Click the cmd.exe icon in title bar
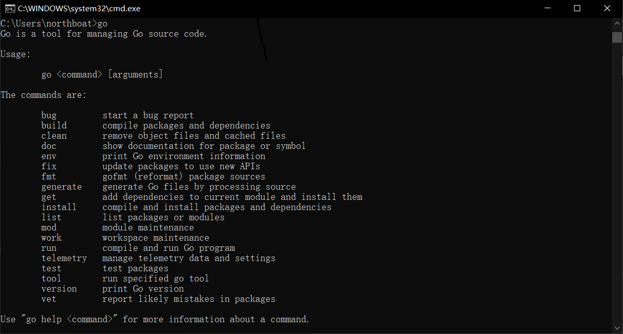Image resolution: width=623 pixels, height=334 pixels. 9,8
